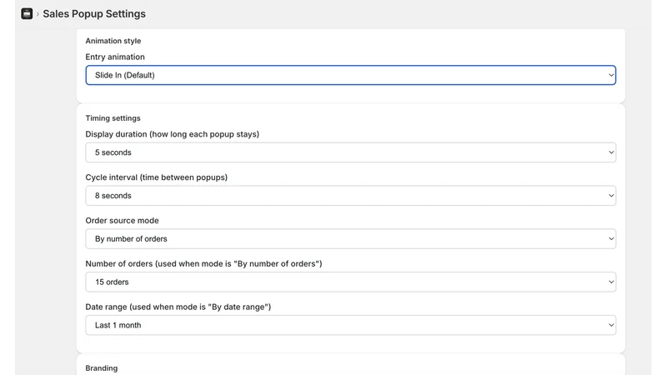Open the Cycle interval dropdown

(x=350, y=196)
